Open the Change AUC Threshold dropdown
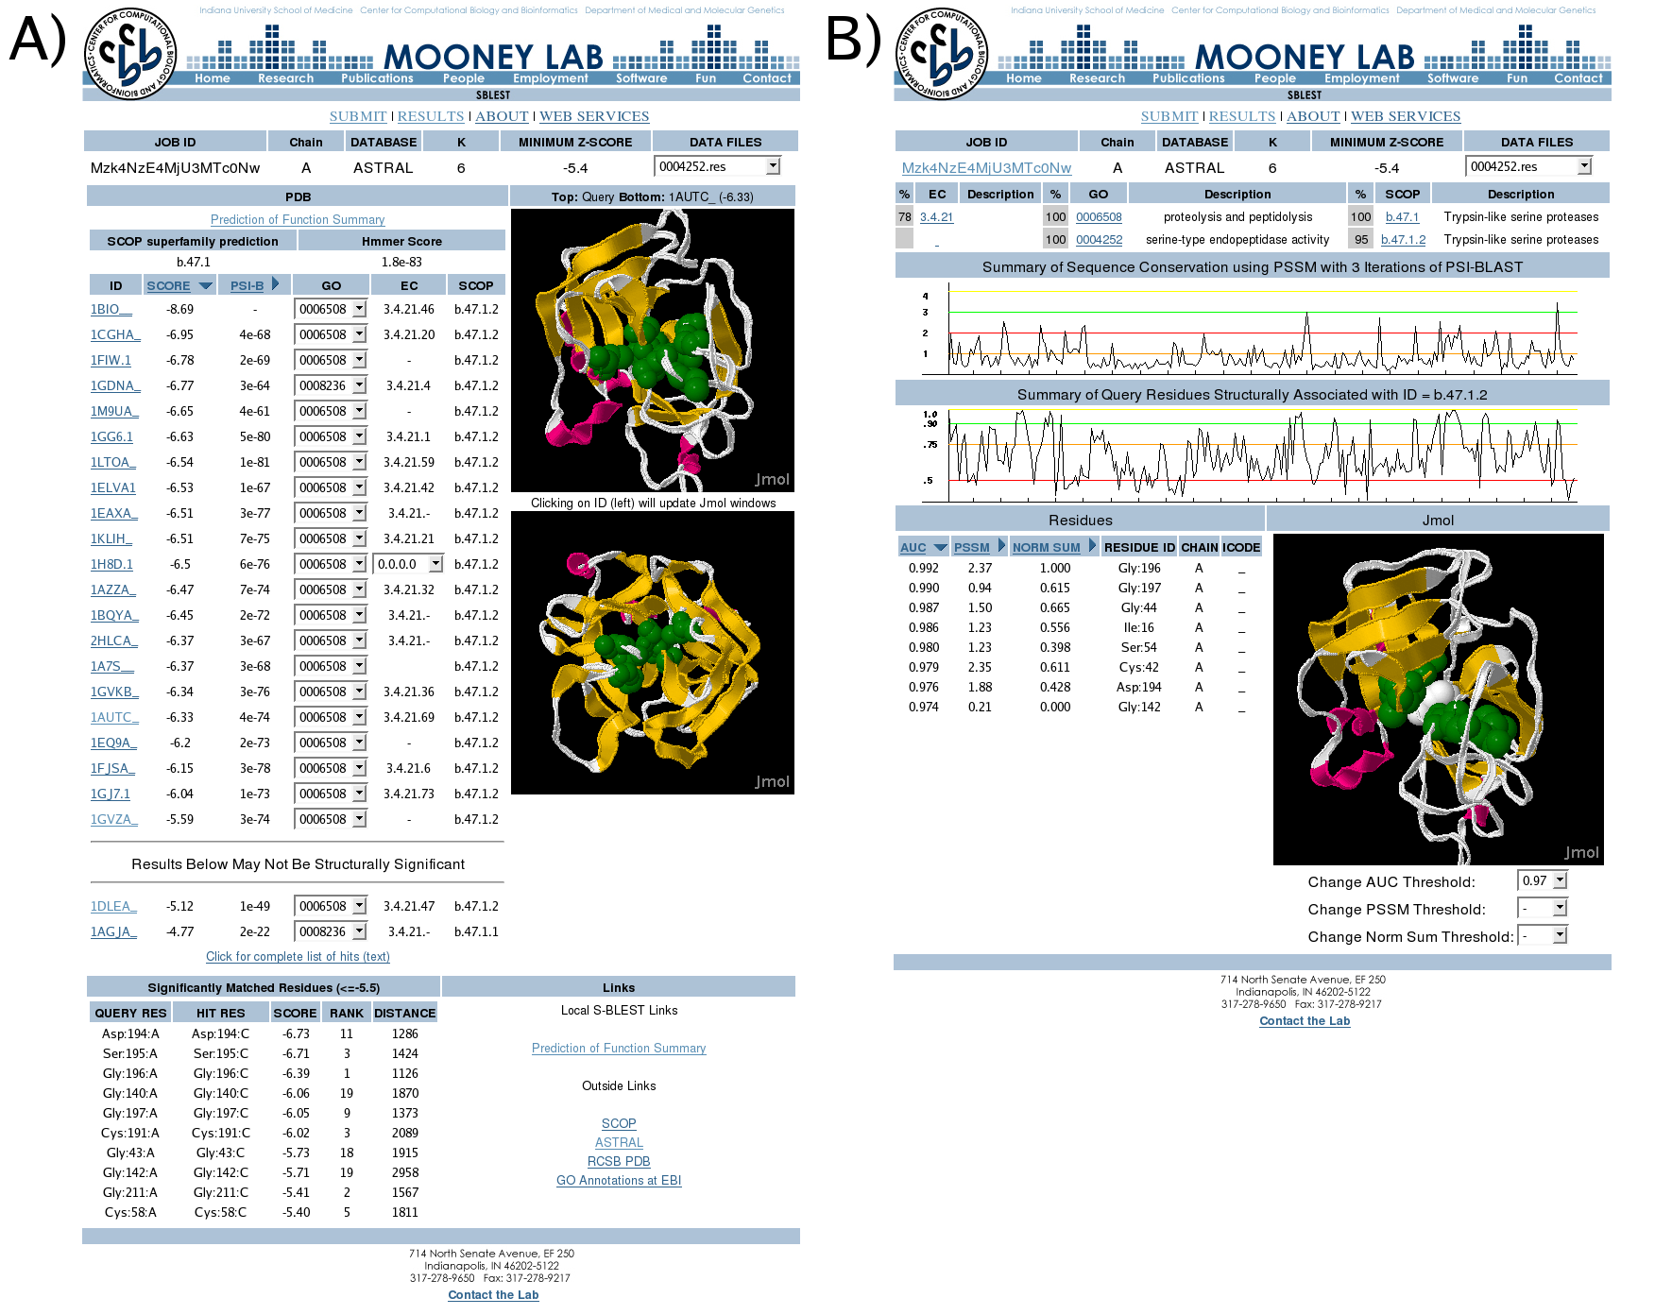The height and width of the screenshot is (1315, 1672). coord(1543,880)
